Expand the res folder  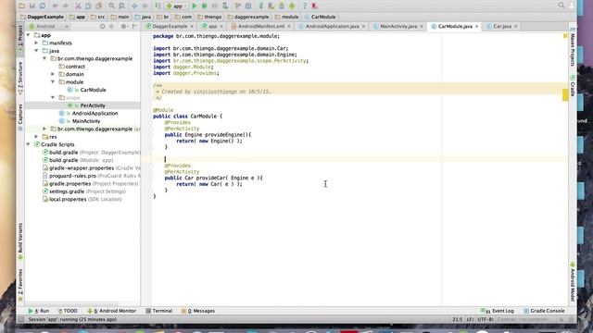(37, 137)
